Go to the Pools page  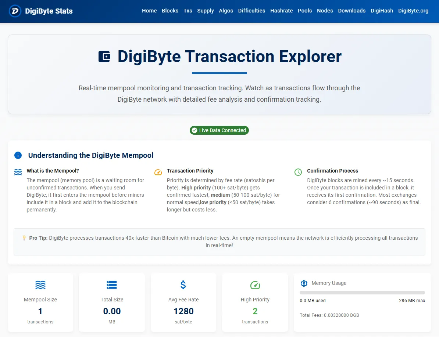click(304, 11)
